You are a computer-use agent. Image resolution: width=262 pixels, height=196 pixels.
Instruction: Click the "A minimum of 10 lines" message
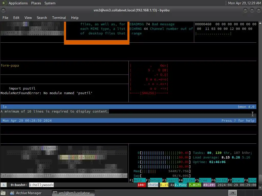(55, 111)
